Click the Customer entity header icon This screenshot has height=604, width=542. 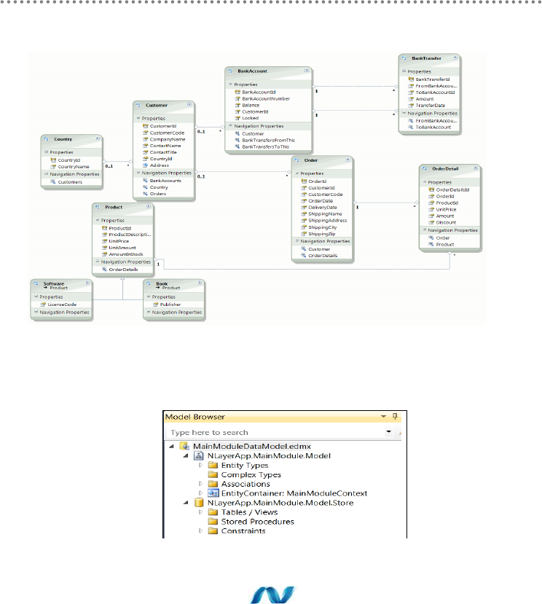click(138, 105)
